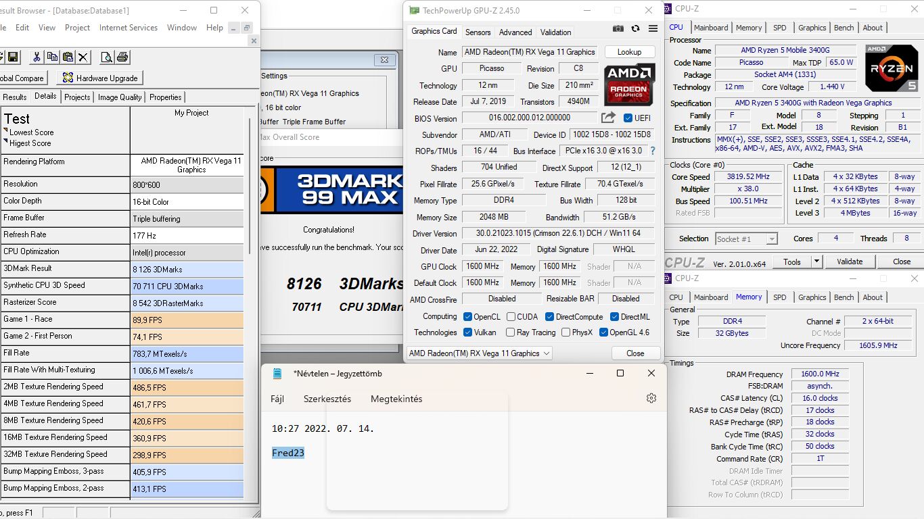Click the DRAM Frequency value 1600.0 MHz

point(820,374)
